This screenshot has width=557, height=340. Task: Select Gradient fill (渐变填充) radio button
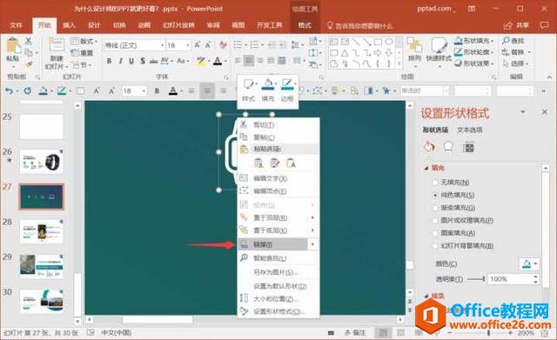point(435,208)
